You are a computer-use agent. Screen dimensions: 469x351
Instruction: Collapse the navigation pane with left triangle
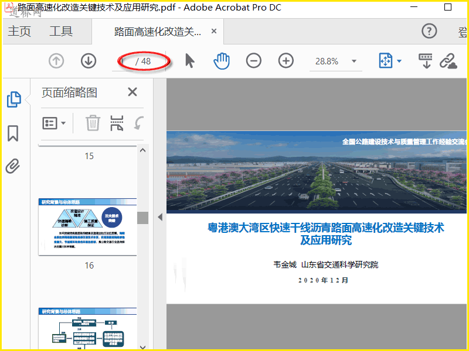[x=160, y=217]
